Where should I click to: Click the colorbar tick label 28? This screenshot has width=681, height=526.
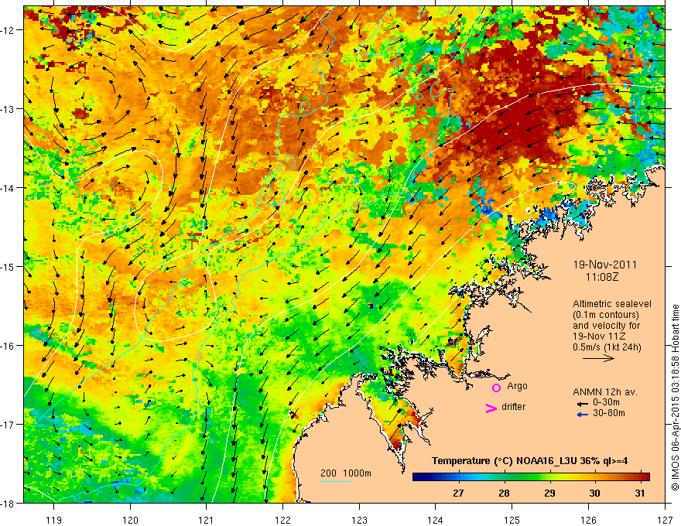[x=504, y=493]
